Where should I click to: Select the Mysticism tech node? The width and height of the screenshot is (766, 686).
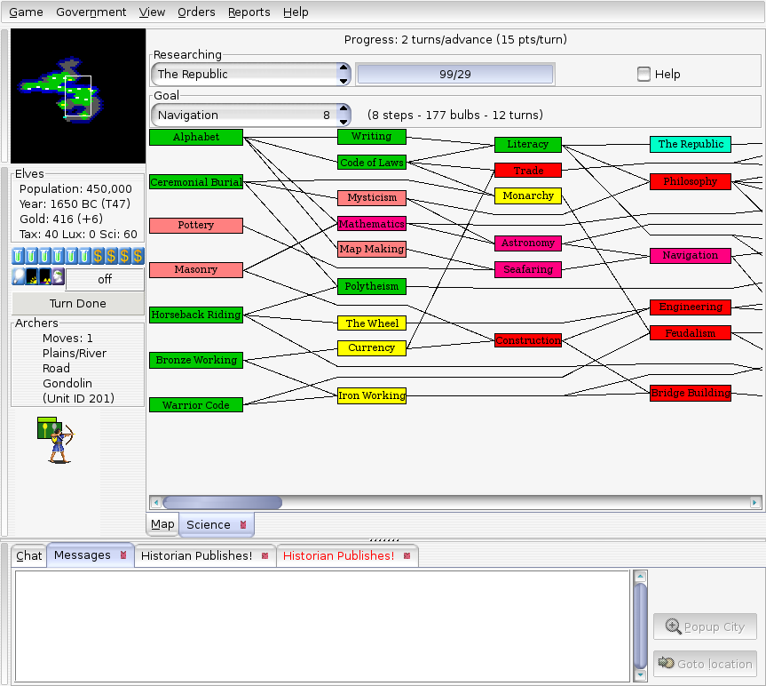click(372, 197)
